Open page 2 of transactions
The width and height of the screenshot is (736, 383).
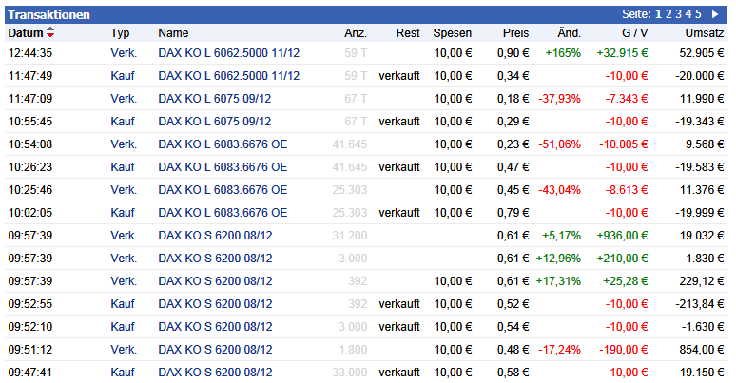668,14
